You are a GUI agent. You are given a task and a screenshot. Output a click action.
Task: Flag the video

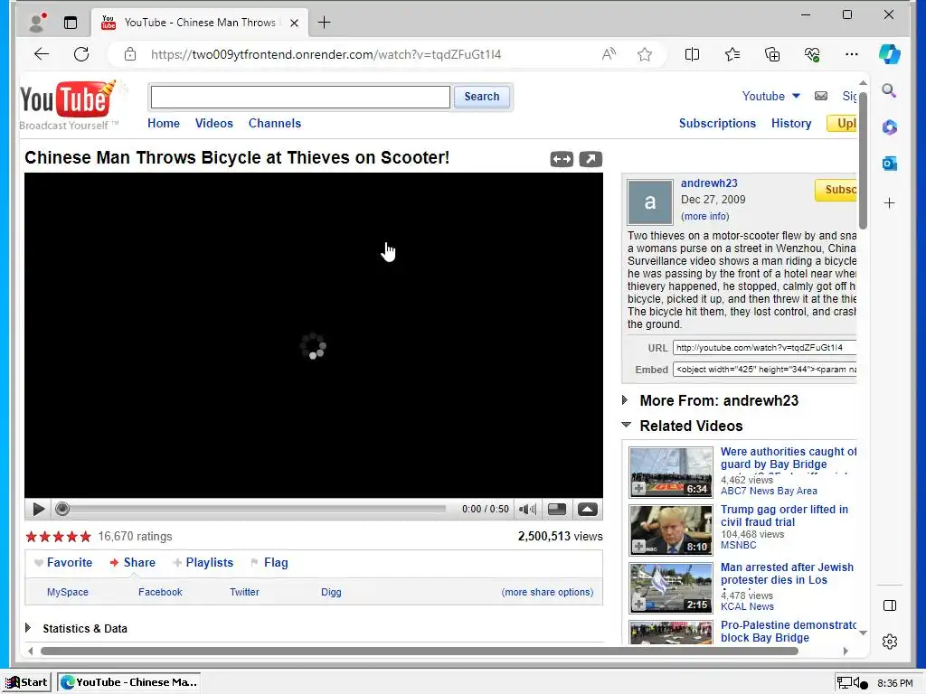pyautogui.click(x=269, y=562)
